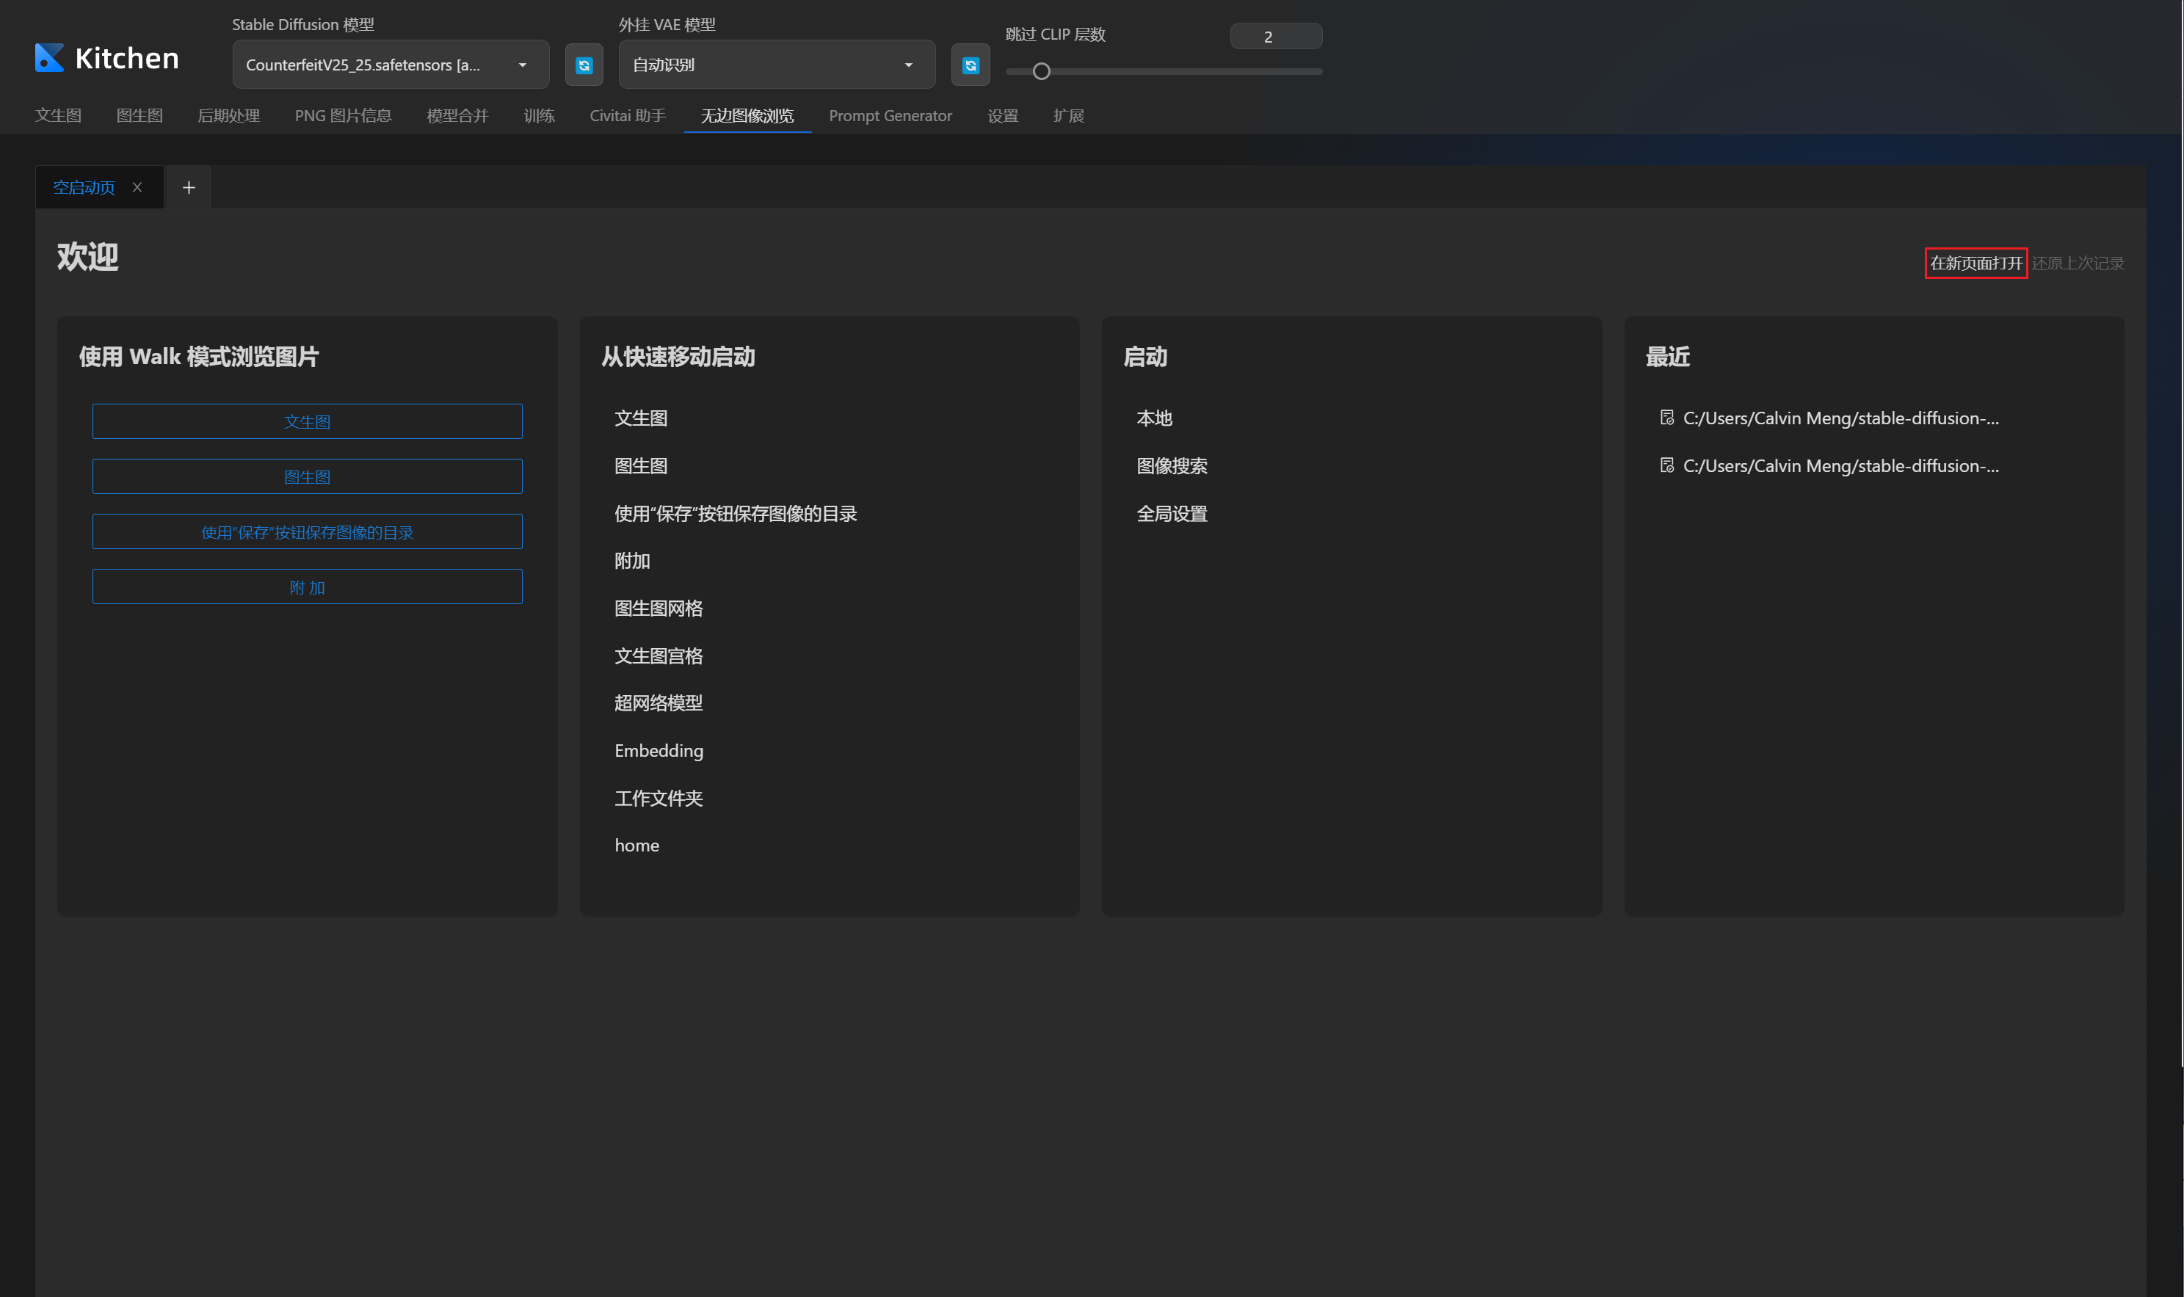The image size is (2184, 1297).
Task: Open Embedding from quick move list
Action: pos(658,751)
